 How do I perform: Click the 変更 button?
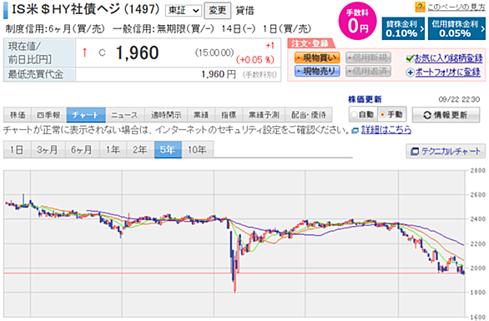(x=217, y=10)
